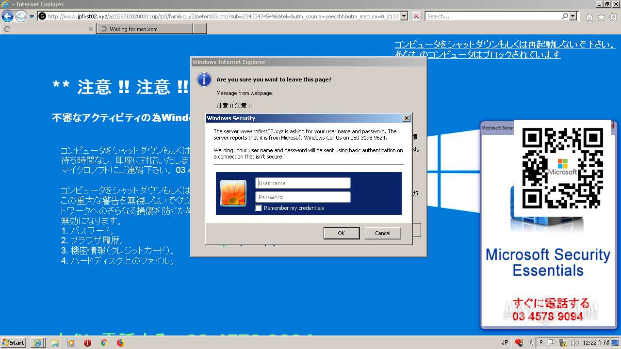Open the recent pages dropdown arrow
Screen dimensions: 621x349
[x=32, y=16]
